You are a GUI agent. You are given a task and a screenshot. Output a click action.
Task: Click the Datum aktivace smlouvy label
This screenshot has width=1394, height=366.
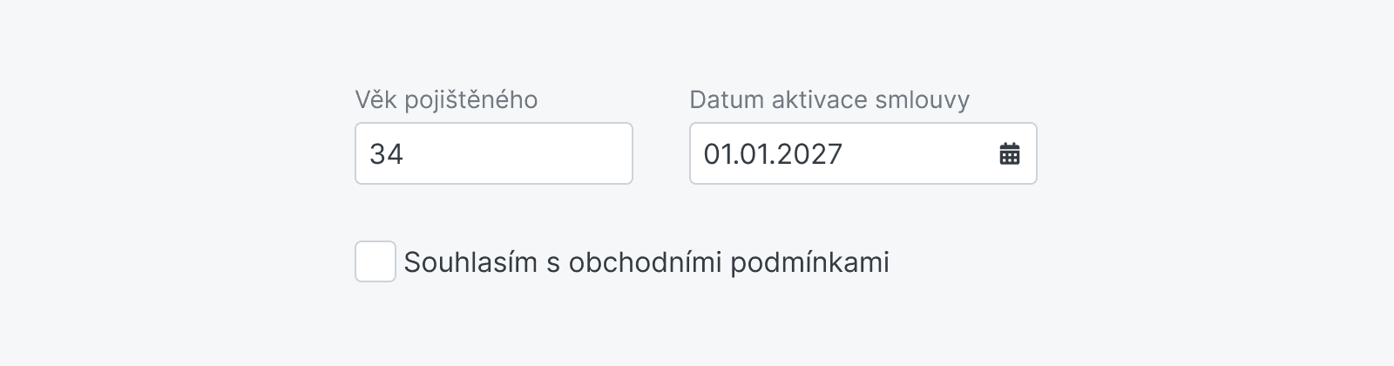829,100
